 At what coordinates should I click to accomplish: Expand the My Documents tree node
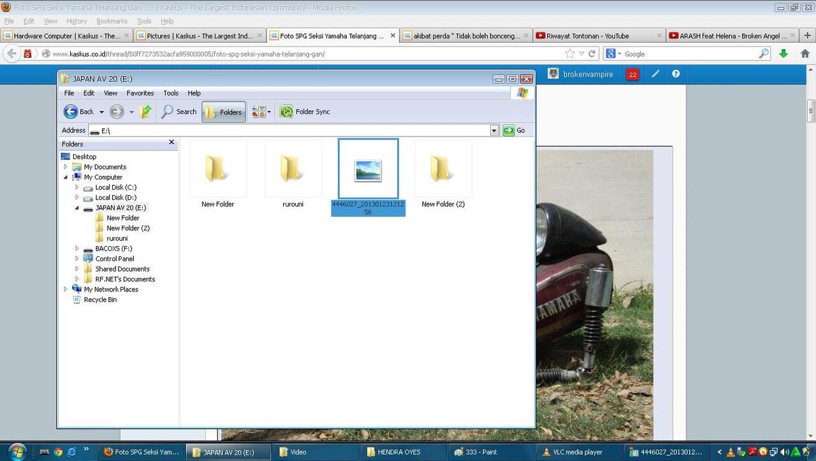(65, 167)
